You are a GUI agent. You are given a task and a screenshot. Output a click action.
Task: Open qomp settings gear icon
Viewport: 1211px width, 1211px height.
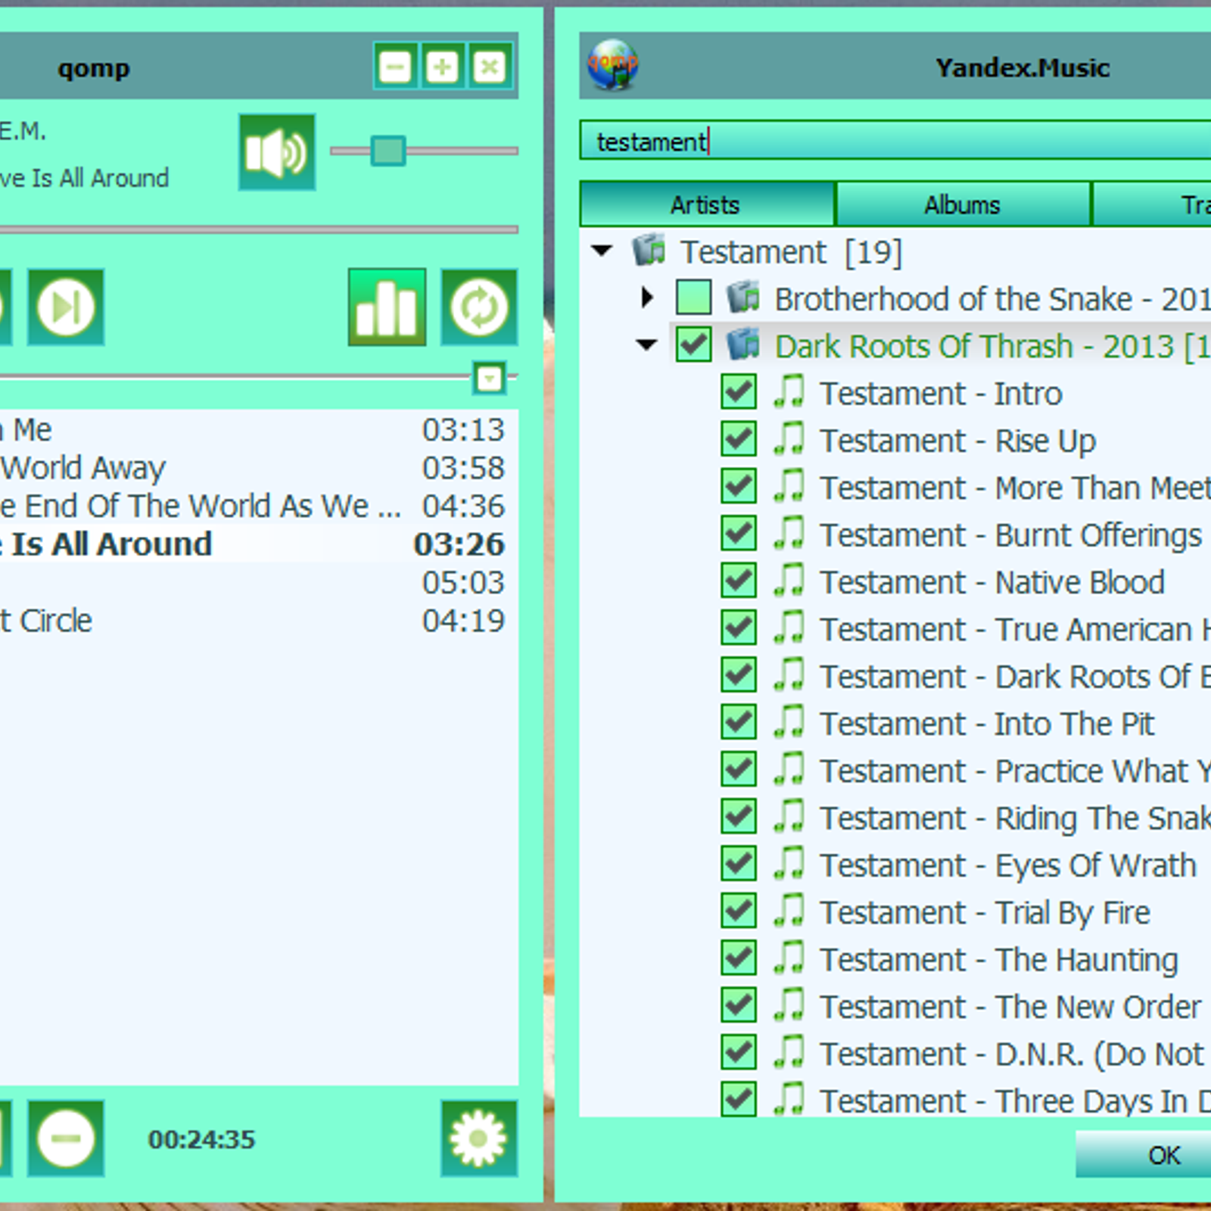(x=479, y=1138)
